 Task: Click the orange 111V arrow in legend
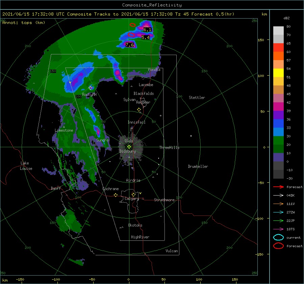pos(278,204)
